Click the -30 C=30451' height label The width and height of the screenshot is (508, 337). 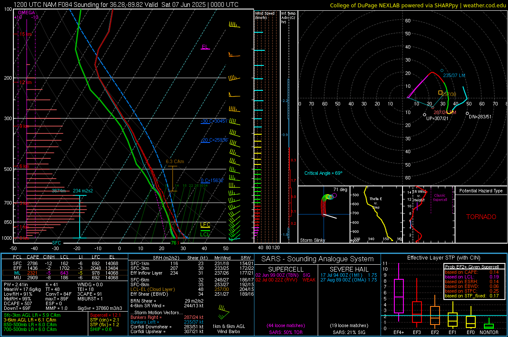pyautogui.click(x=214, y=121)
